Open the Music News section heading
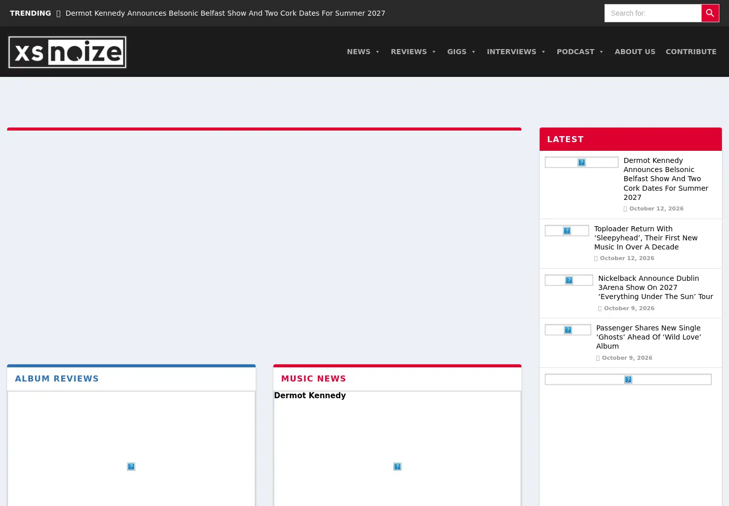 pyautogui.click(x=313, y=378)
